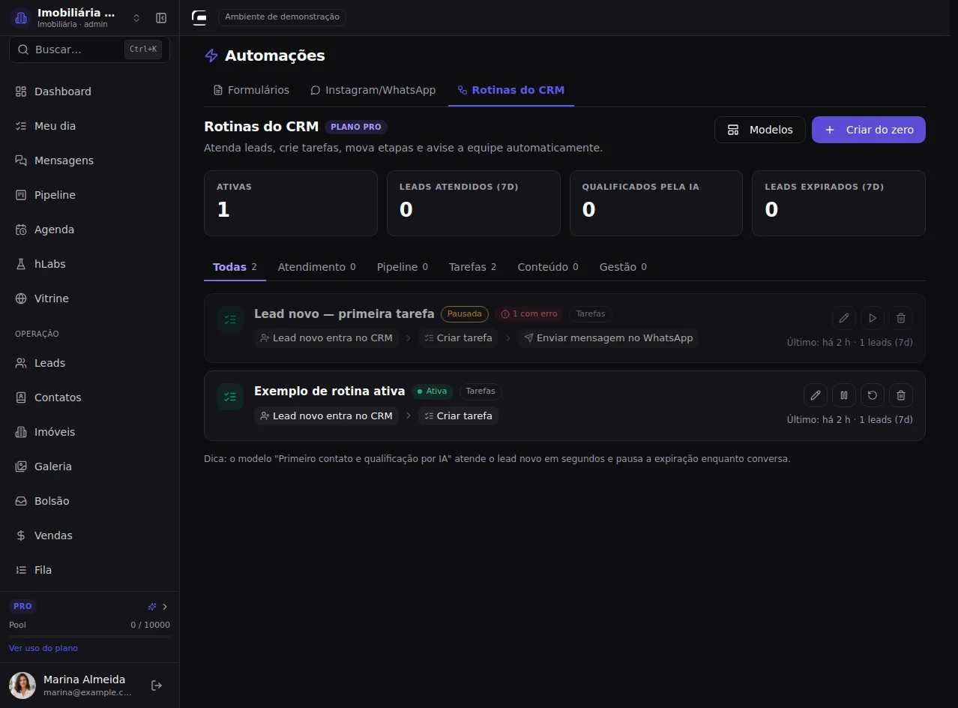Open Agenda in the sidebar
This screenshot has height=708, width=958.
click(90, 229)
